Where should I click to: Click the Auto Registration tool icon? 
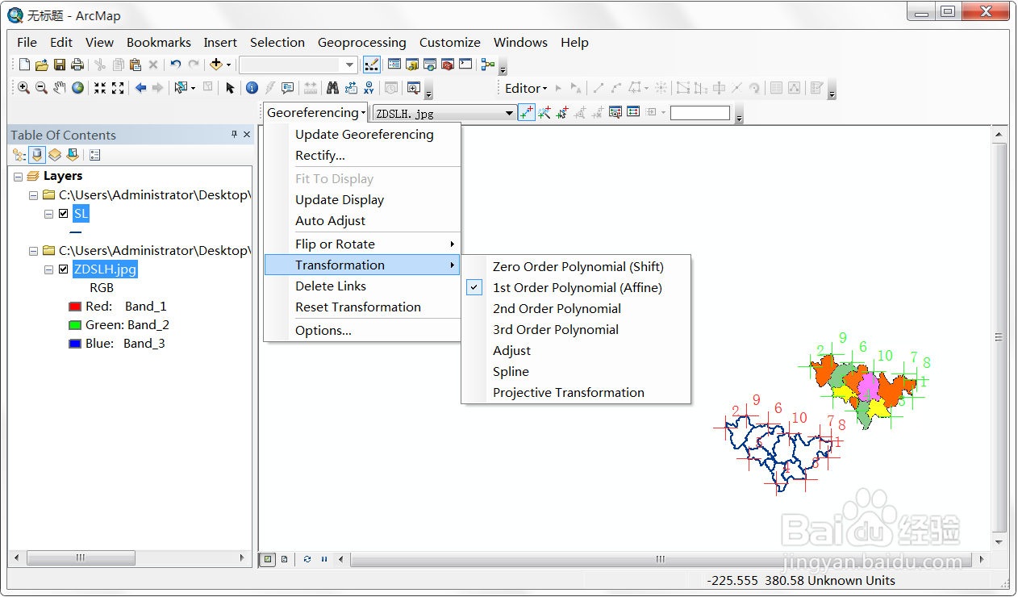544,113
